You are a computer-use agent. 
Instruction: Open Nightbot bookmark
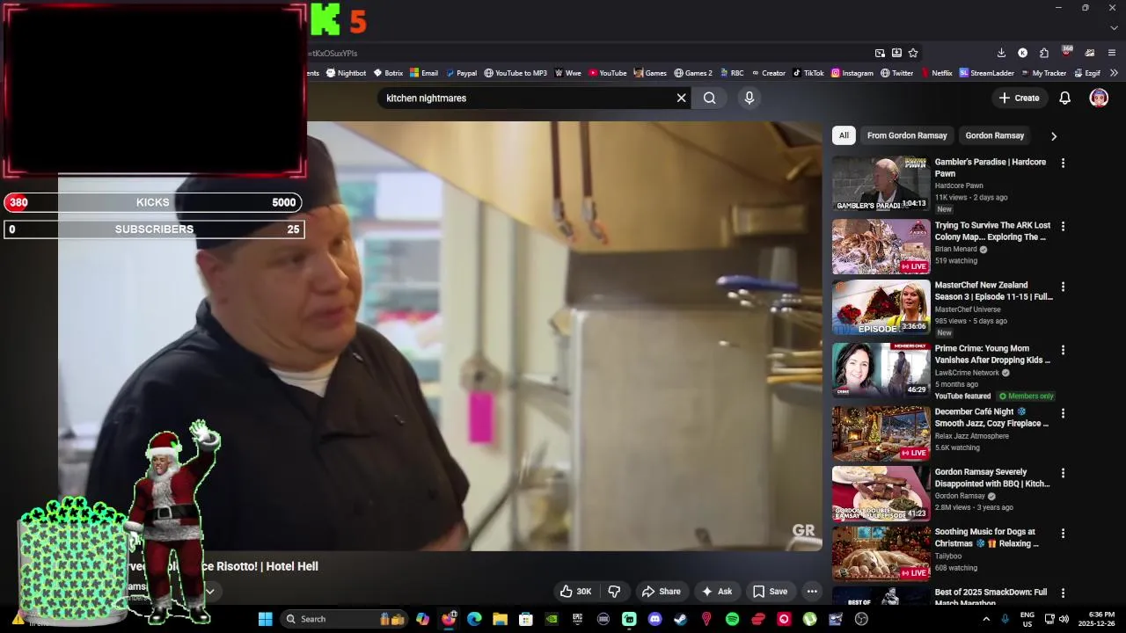(346, 73)
